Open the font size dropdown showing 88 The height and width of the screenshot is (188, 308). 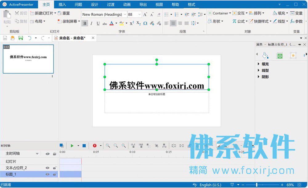pos(140,14)
